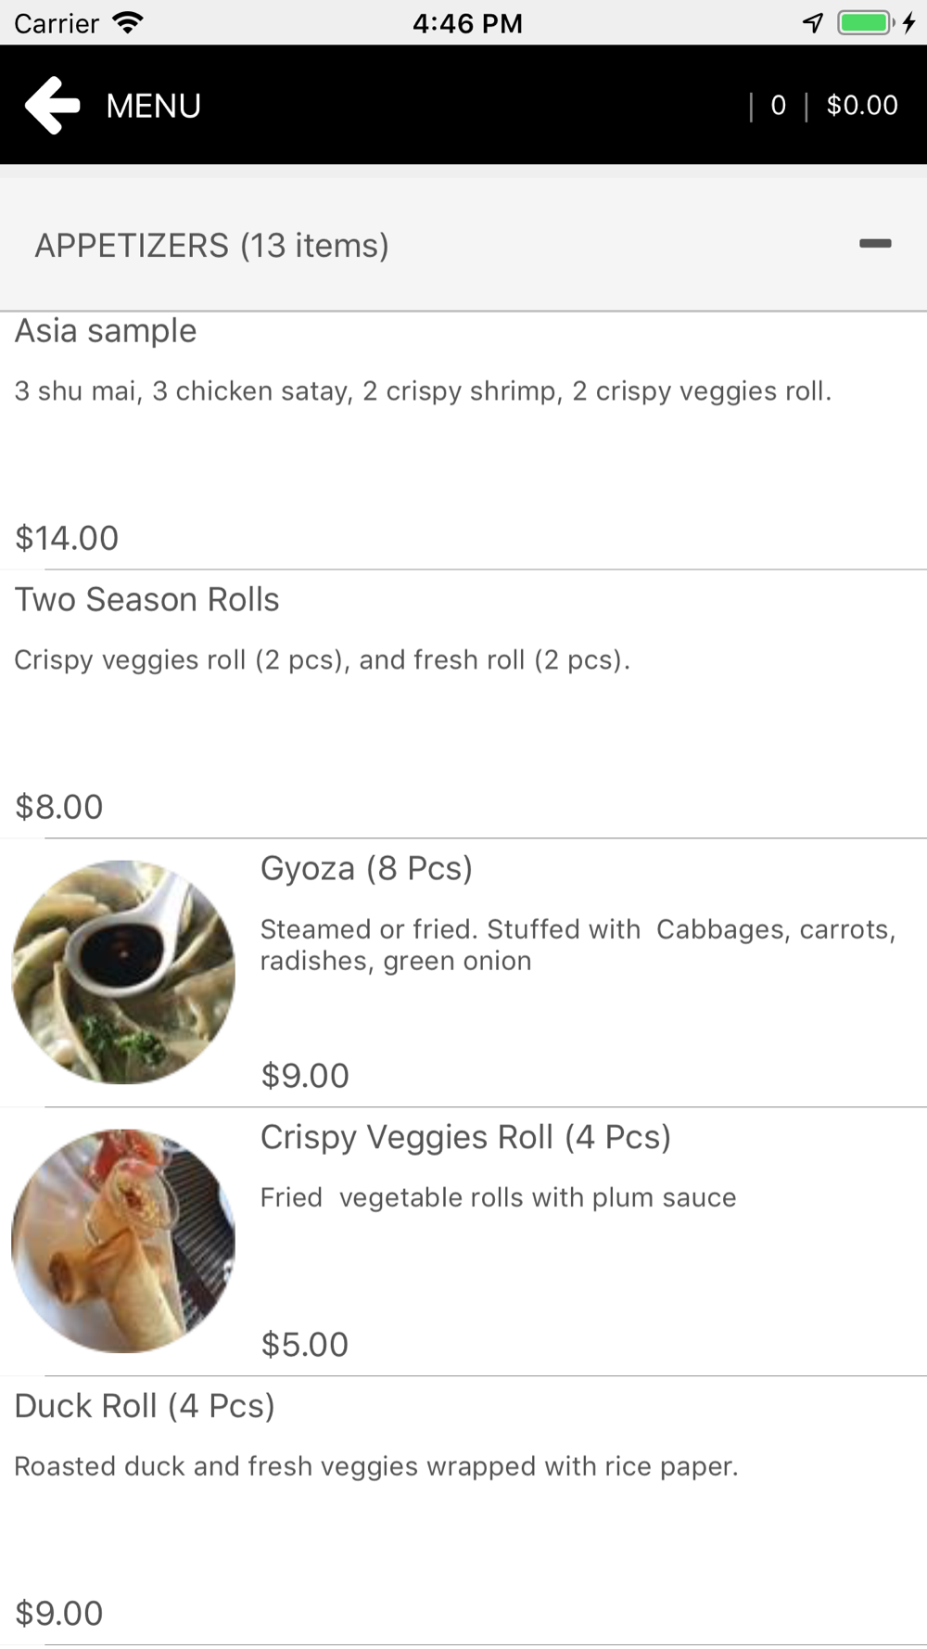Viewport: 927px width, 1649px height.
Task: Open the Gyoza dumpling photo
Action: tap(123, 971)
